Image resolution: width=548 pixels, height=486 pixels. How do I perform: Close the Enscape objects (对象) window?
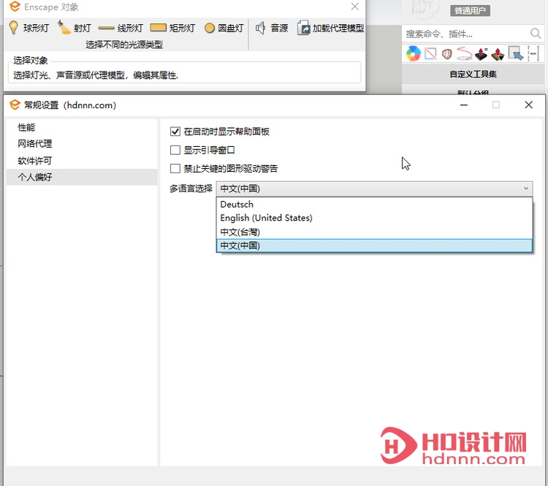coord(354,7)
